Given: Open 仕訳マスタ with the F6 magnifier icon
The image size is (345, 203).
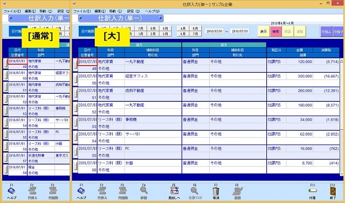Looking at the screenshot, I should (195, 191).
